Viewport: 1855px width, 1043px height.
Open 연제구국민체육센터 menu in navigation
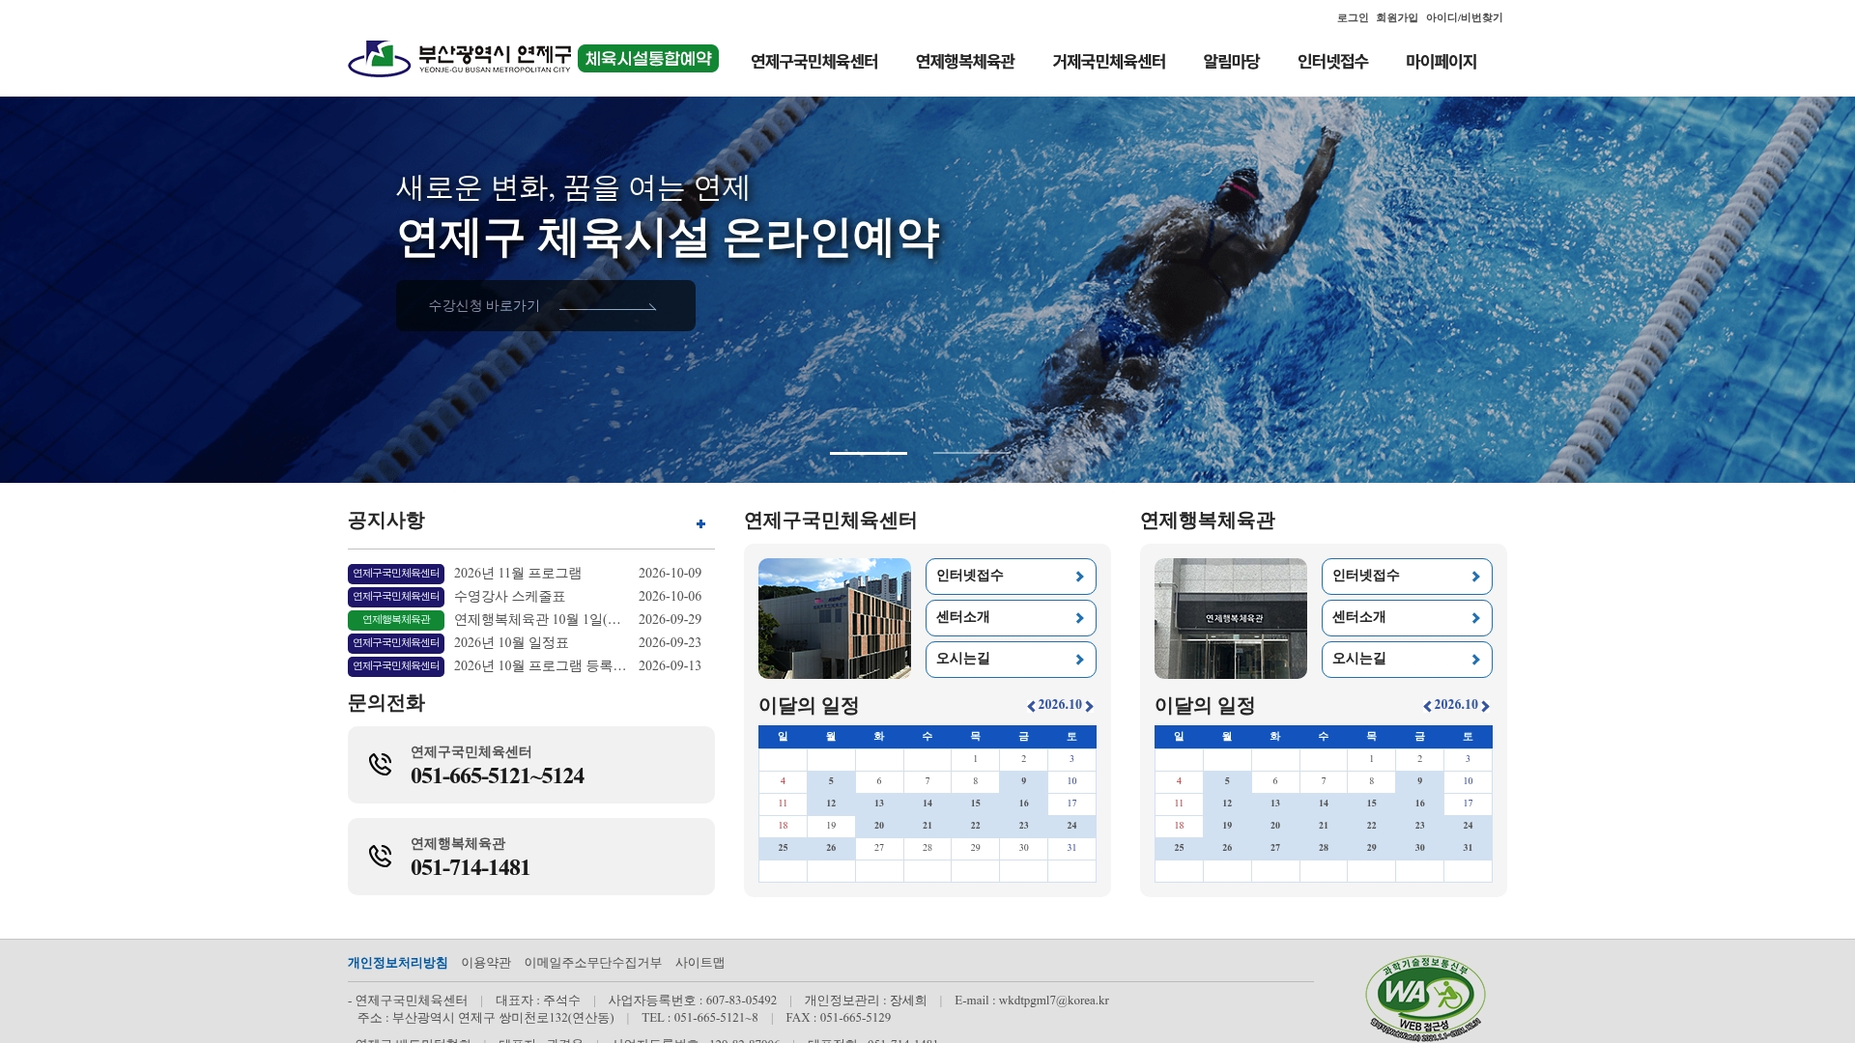pyautogui.click(x=814, y=62)
